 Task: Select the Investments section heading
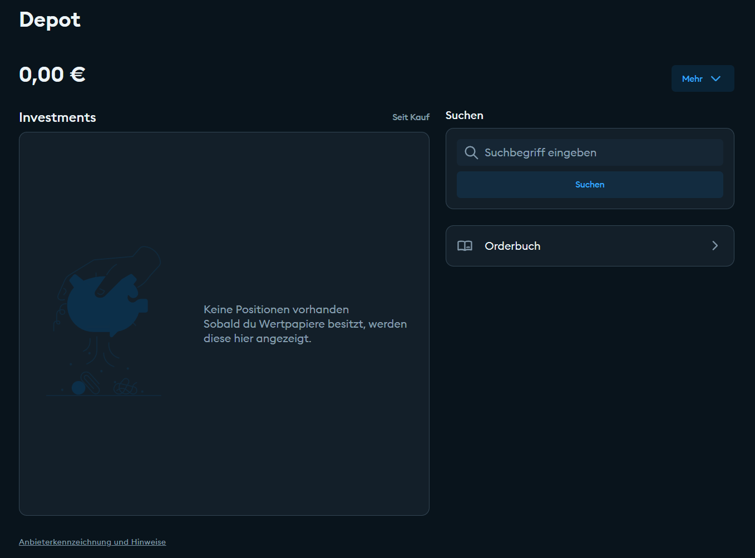[x=57, y=117]
